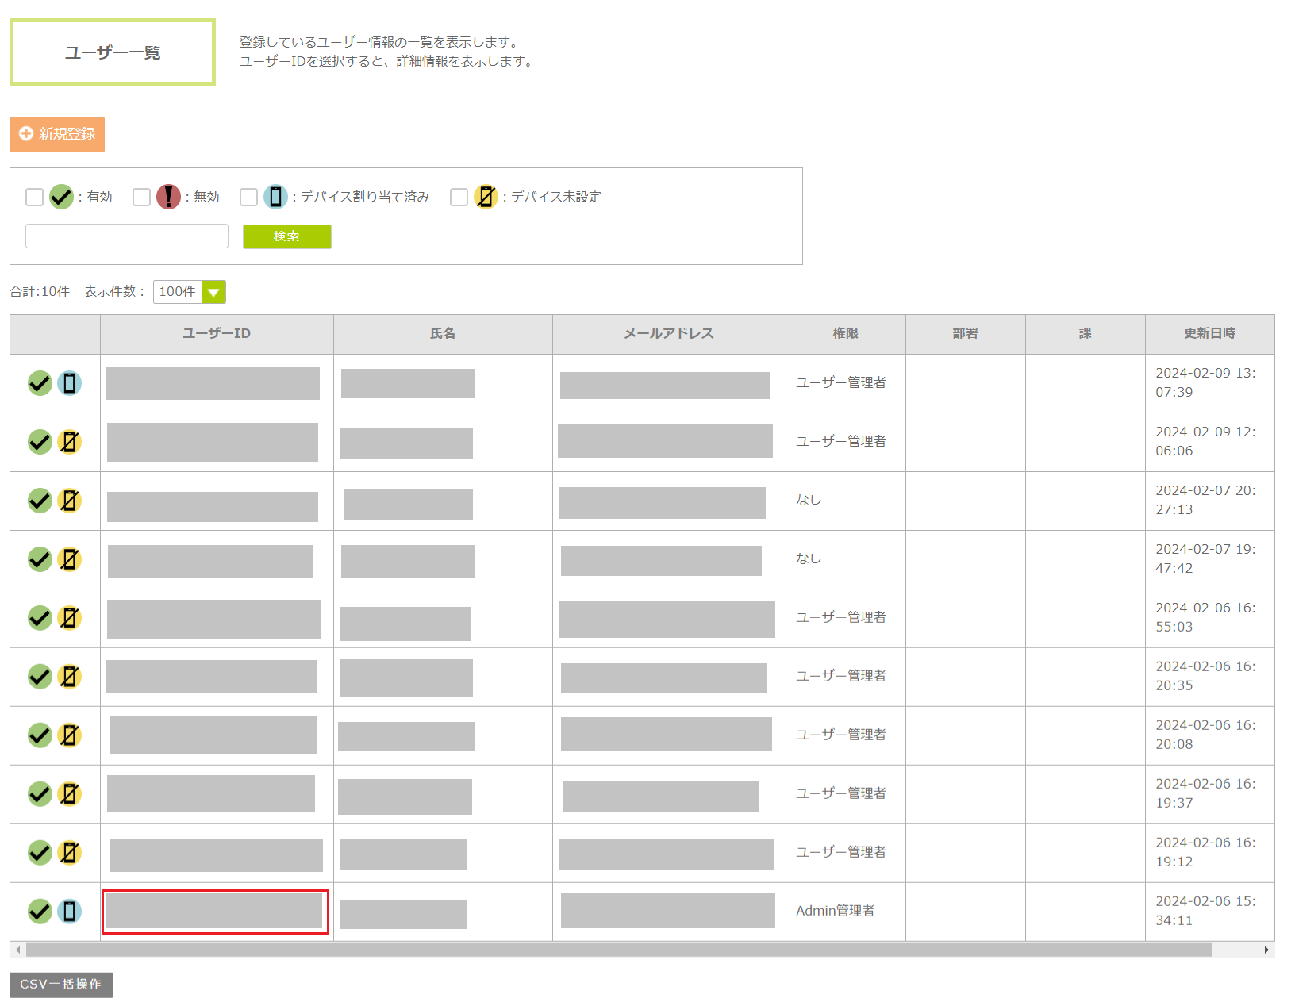
Task: Click the horizontal scrollbar right arrow
Action: point(1266,950)
